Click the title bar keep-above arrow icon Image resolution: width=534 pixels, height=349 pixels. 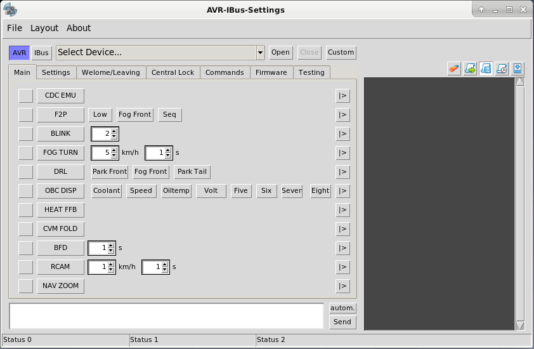point(481,10)
